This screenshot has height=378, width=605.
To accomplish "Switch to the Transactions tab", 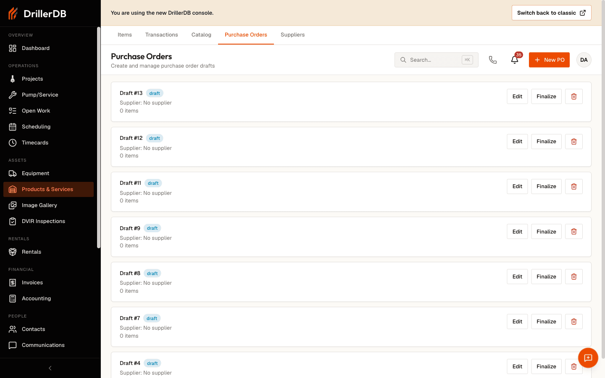I will (162, 35).
